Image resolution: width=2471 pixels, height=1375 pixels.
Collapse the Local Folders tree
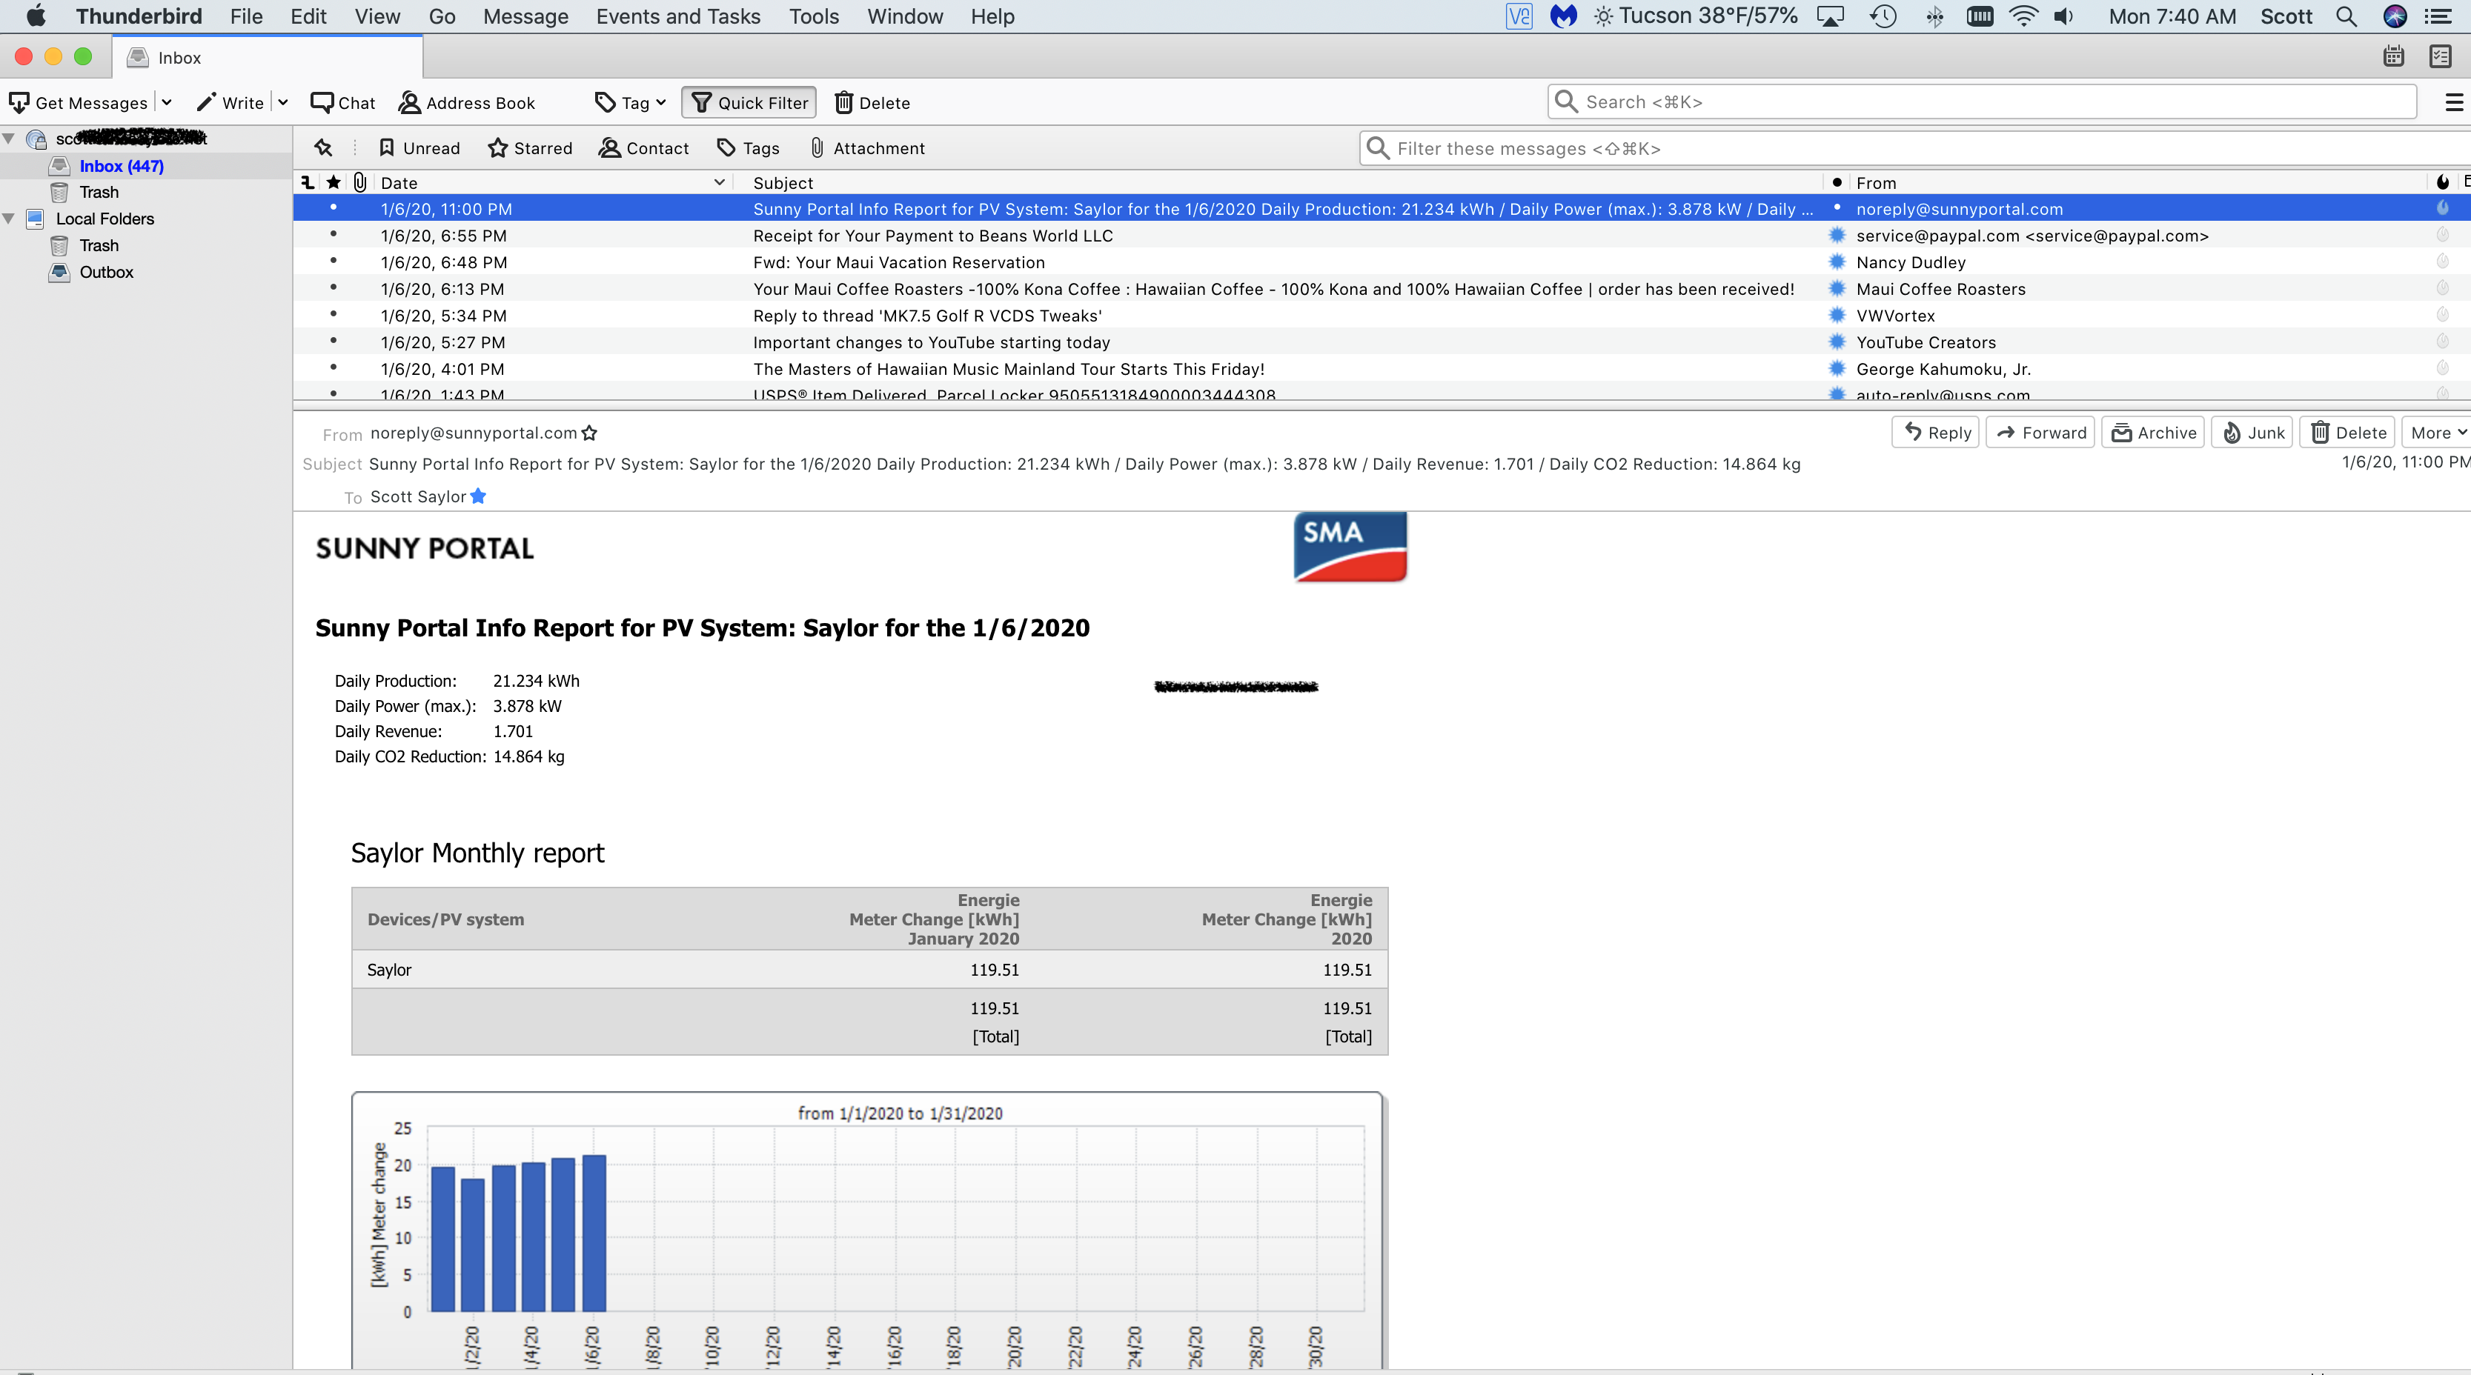pos(9,219)
